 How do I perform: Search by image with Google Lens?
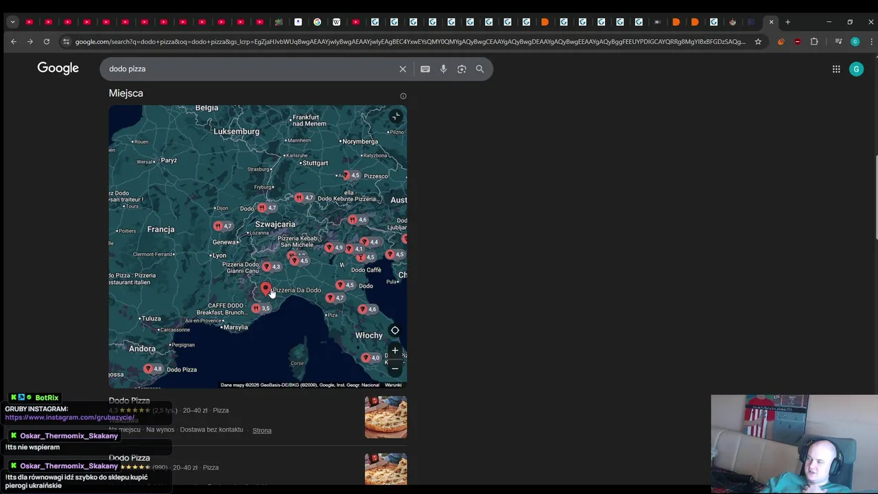point(462,69)
